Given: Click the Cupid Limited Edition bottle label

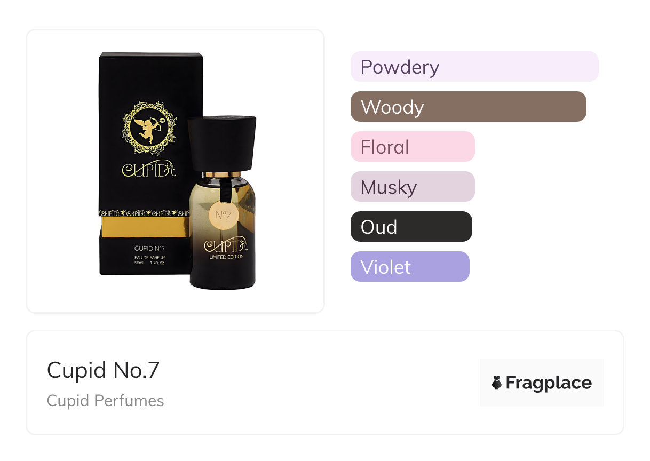Looking at the screenshot, I should click(x=226, y=249).
